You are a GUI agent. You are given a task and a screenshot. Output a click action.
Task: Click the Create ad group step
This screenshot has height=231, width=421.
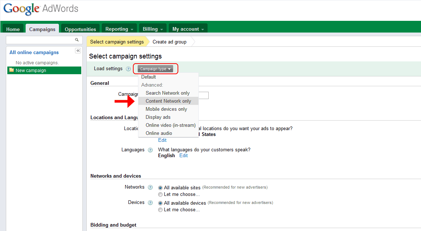169,42
